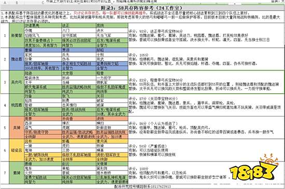The height and width of the screenshot is (189, 285).
Task: Click the 卧薪尝胆 skill cell under 凌统
Action: (112, 127)
